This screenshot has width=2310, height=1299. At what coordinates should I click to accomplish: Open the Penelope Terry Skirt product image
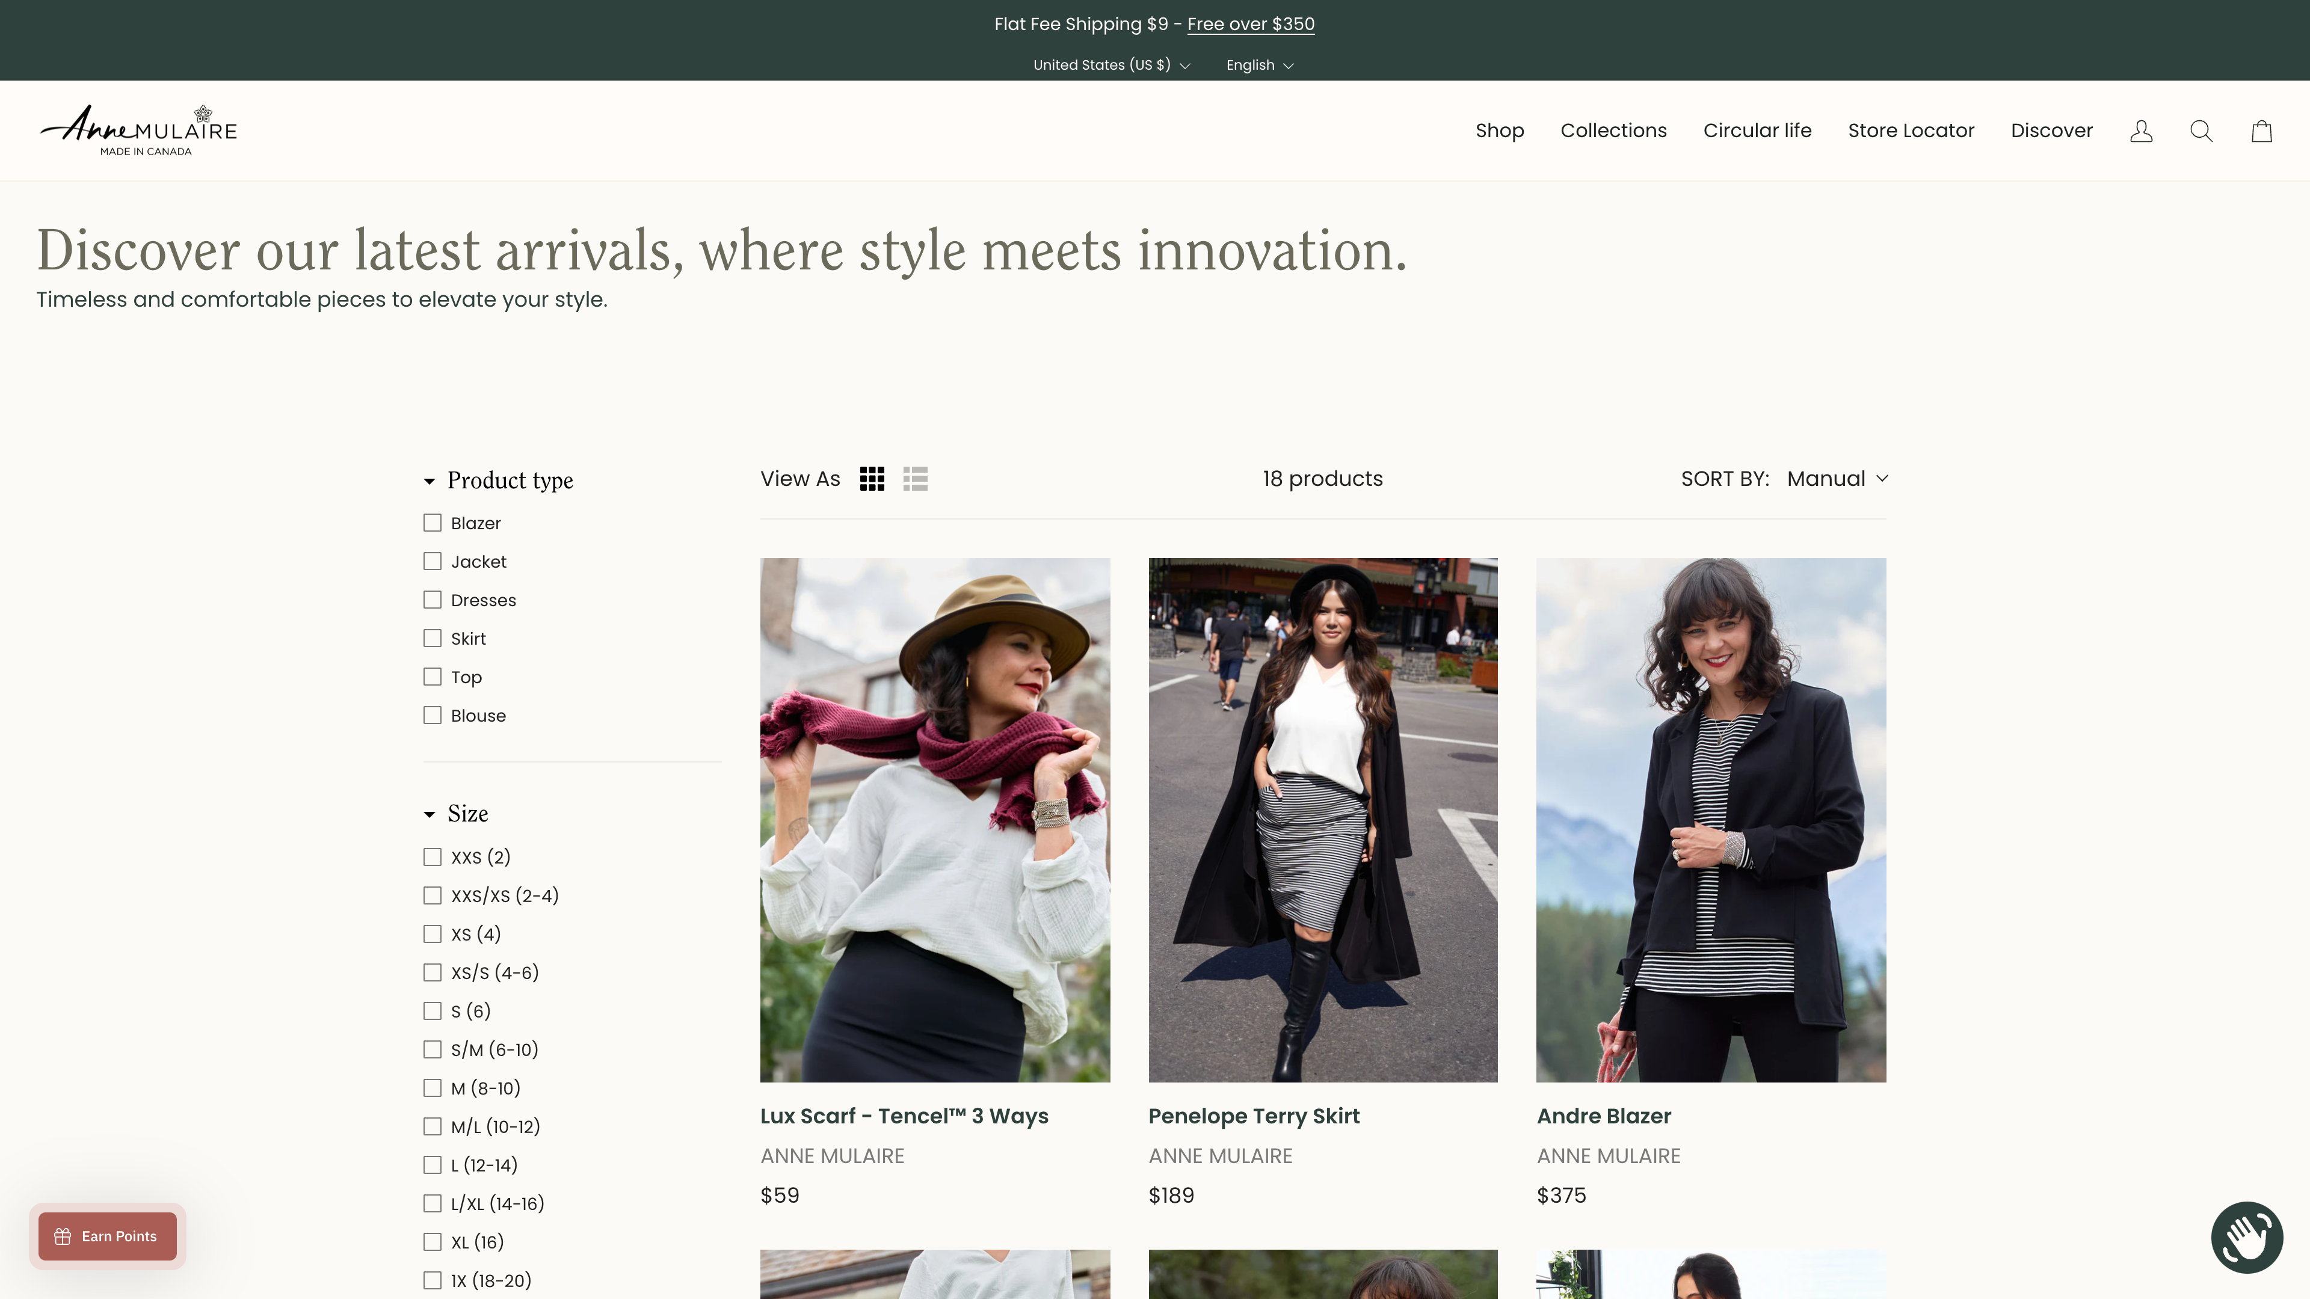[1322, 819]
